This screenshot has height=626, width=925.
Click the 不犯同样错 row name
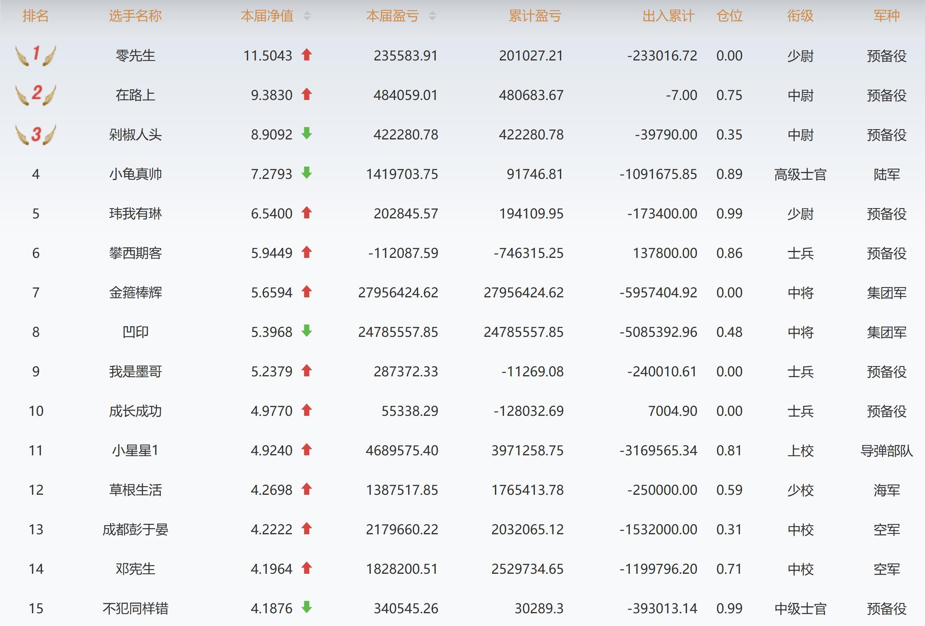click(x=135, y=608)
